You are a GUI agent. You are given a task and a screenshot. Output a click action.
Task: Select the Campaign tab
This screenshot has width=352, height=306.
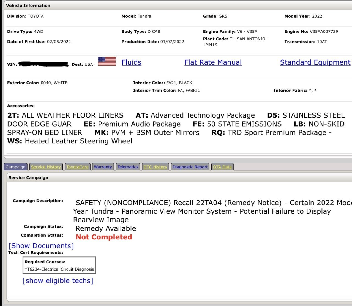[x=15, y=167]
